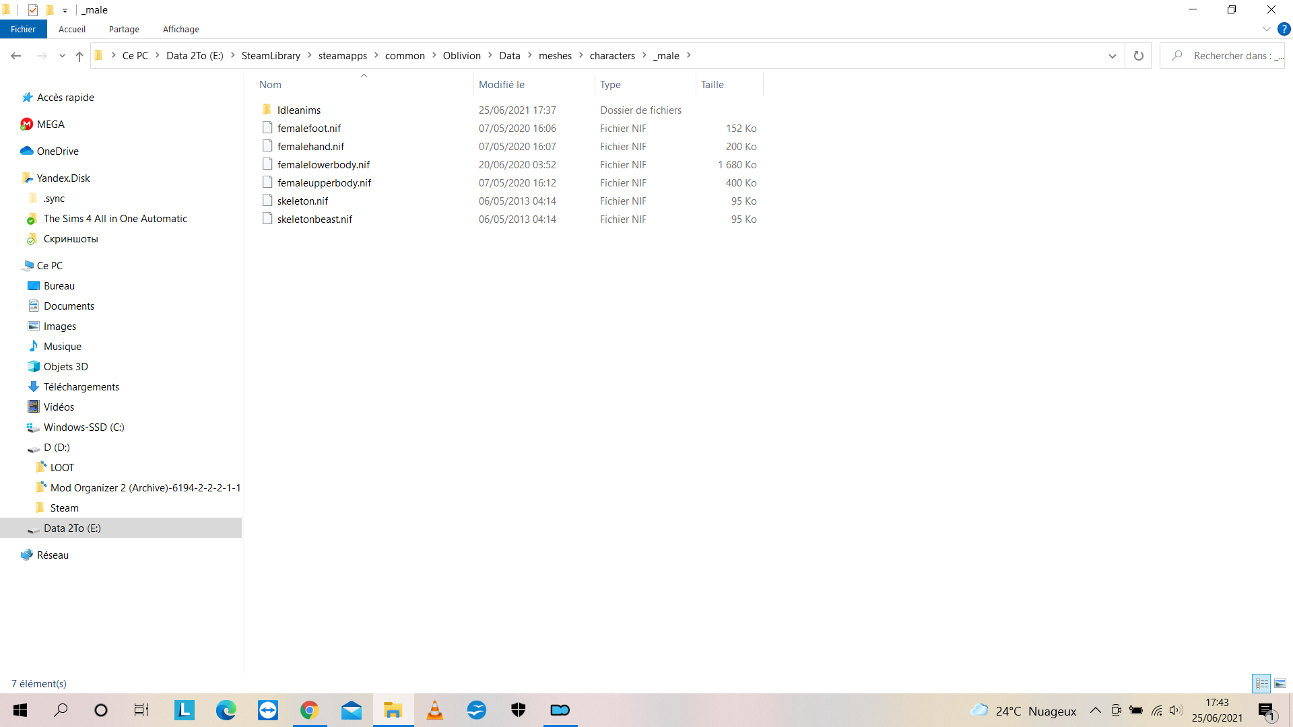Open Windows Security shield on taskbar

[x=519, y=710]
